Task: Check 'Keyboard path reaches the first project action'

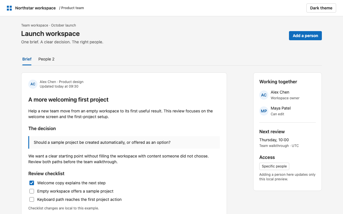Action: (x=32, y=199)
